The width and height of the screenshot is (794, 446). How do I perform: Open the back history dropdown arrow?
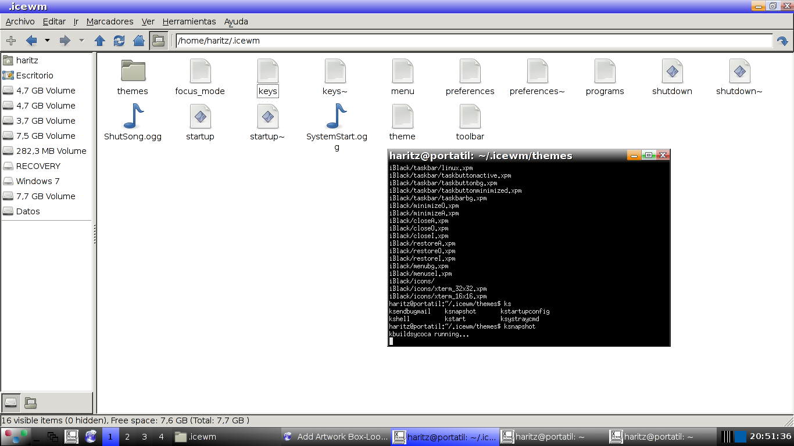pyautogui.click(x=47, y=41)
